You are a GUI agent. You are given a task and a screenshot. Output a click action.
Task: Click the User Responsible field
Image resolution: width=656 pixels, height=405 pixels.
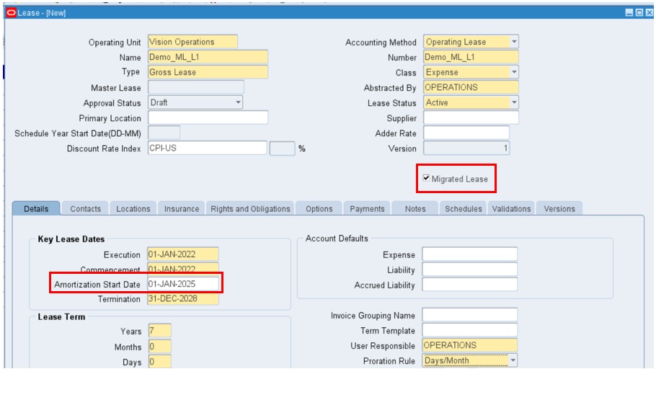(470, 345)
